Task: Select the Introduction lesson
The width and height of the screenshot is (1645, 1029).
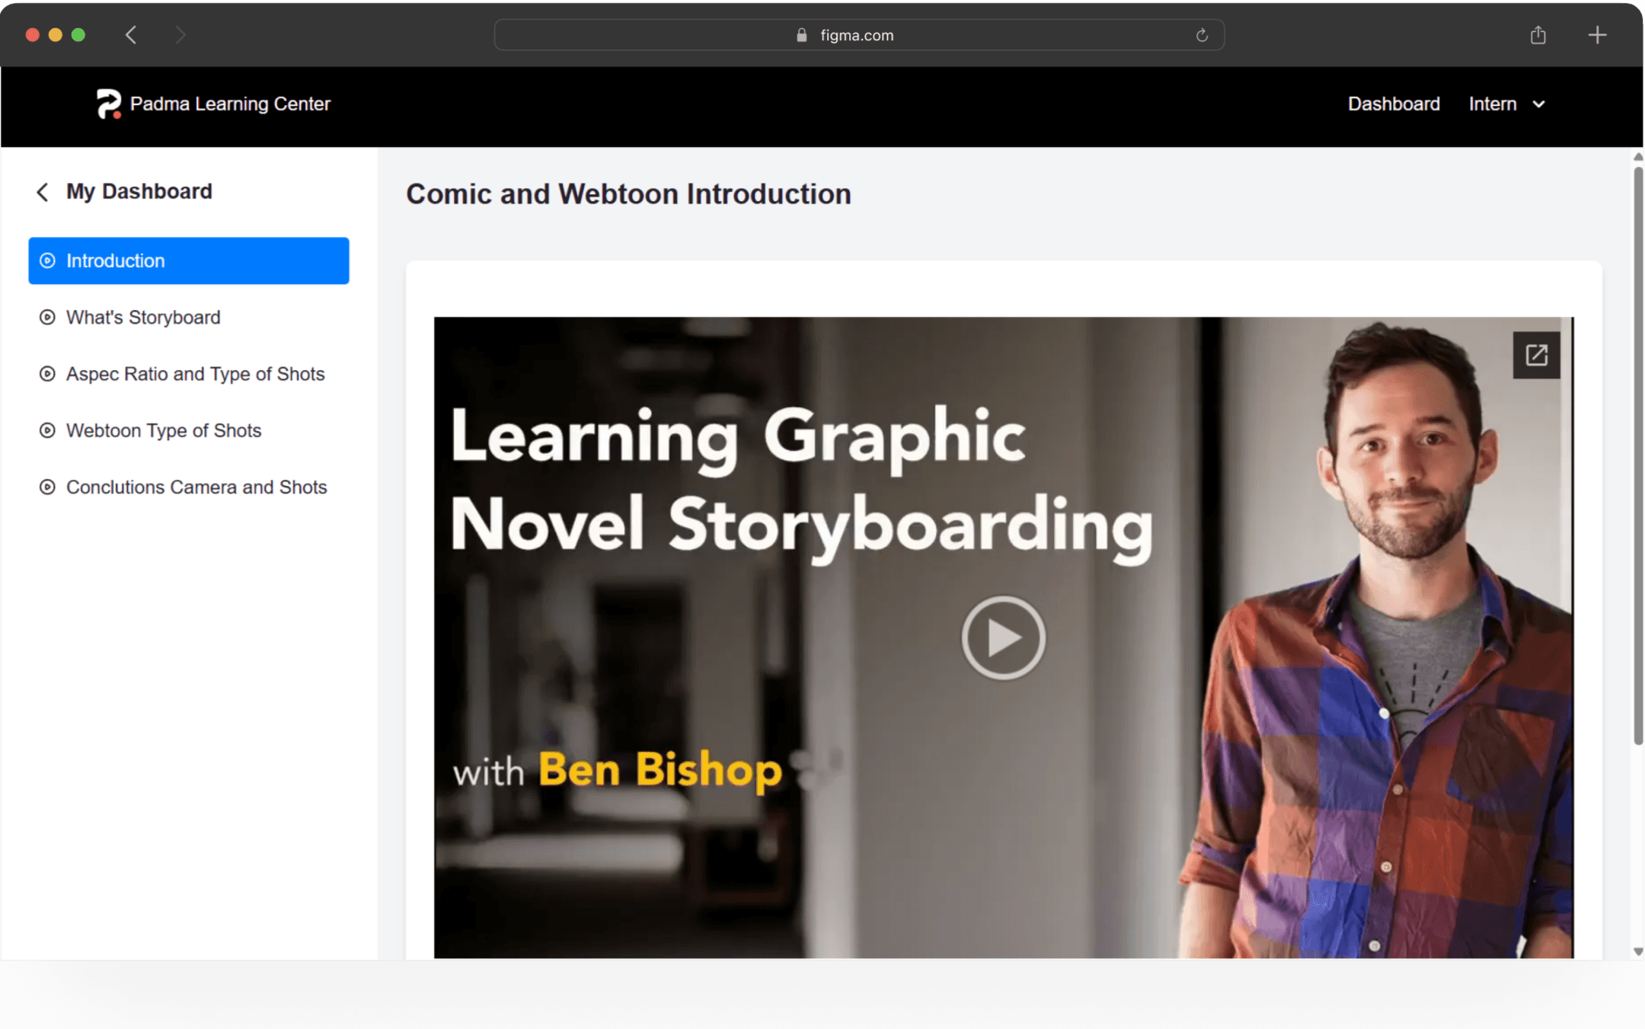Action: pos(189,260)
